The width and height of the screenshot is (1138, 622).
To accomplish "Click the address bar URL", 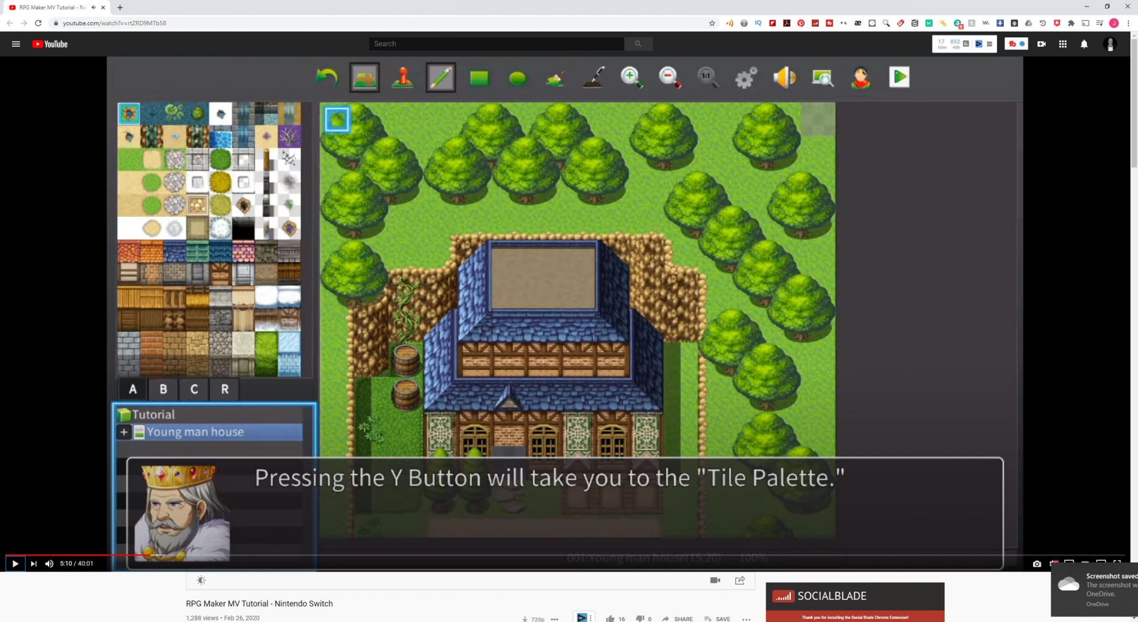I will click(114, 23).
